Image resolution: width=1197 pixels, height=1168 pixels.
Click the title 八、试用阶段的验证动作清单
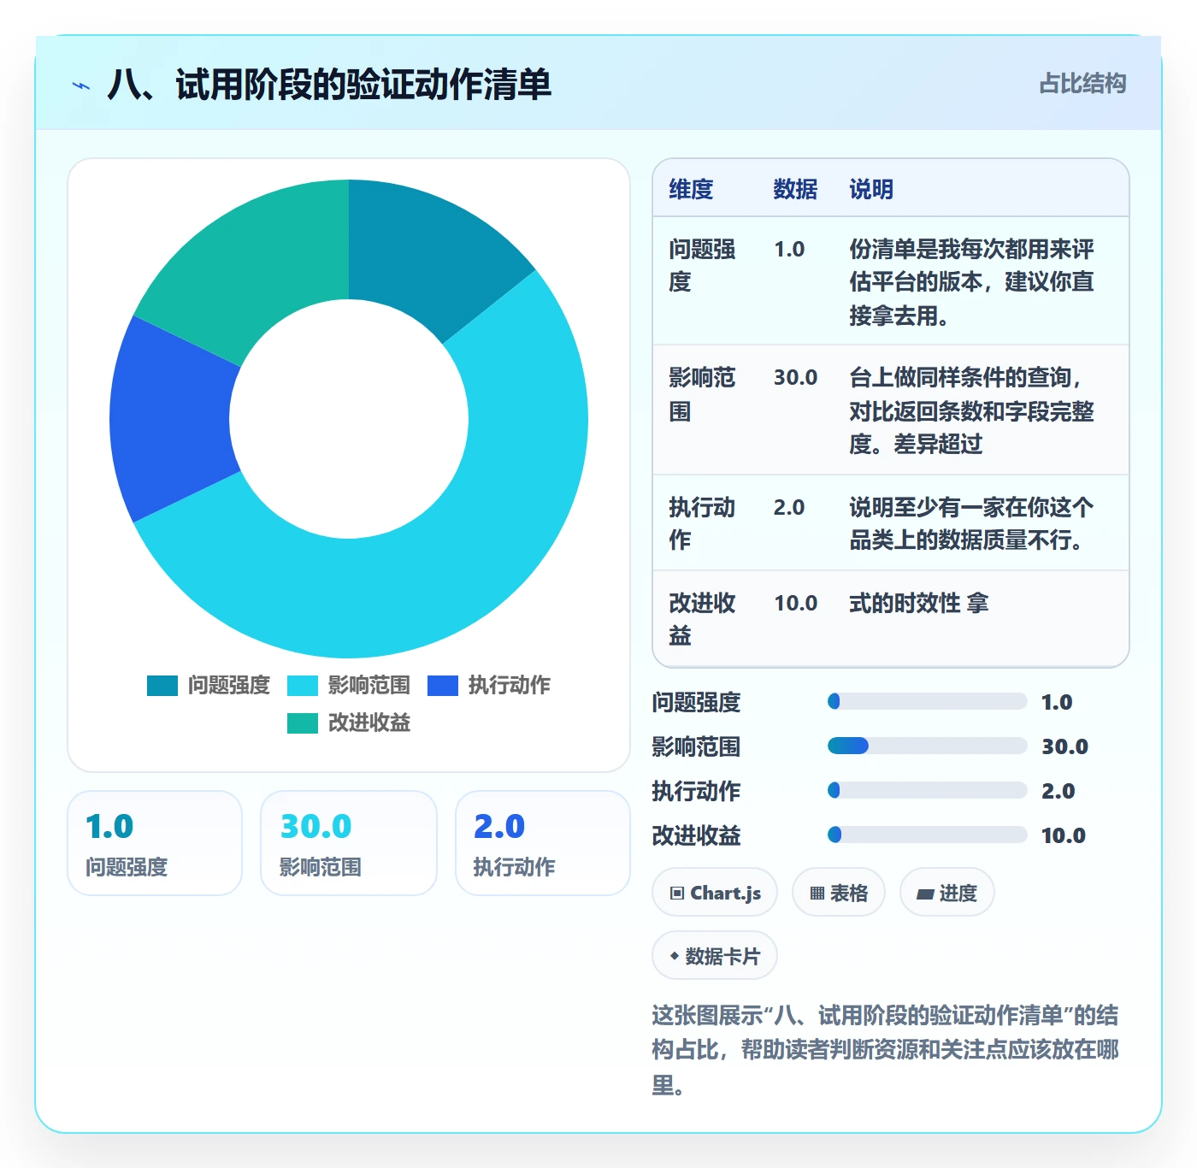[x=329, y=85]
